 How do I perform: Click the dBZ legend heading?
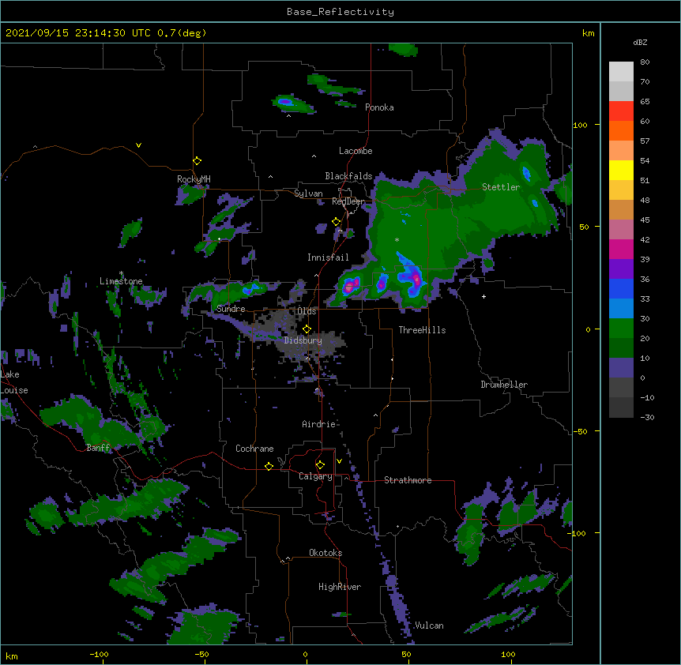[640, 42]
